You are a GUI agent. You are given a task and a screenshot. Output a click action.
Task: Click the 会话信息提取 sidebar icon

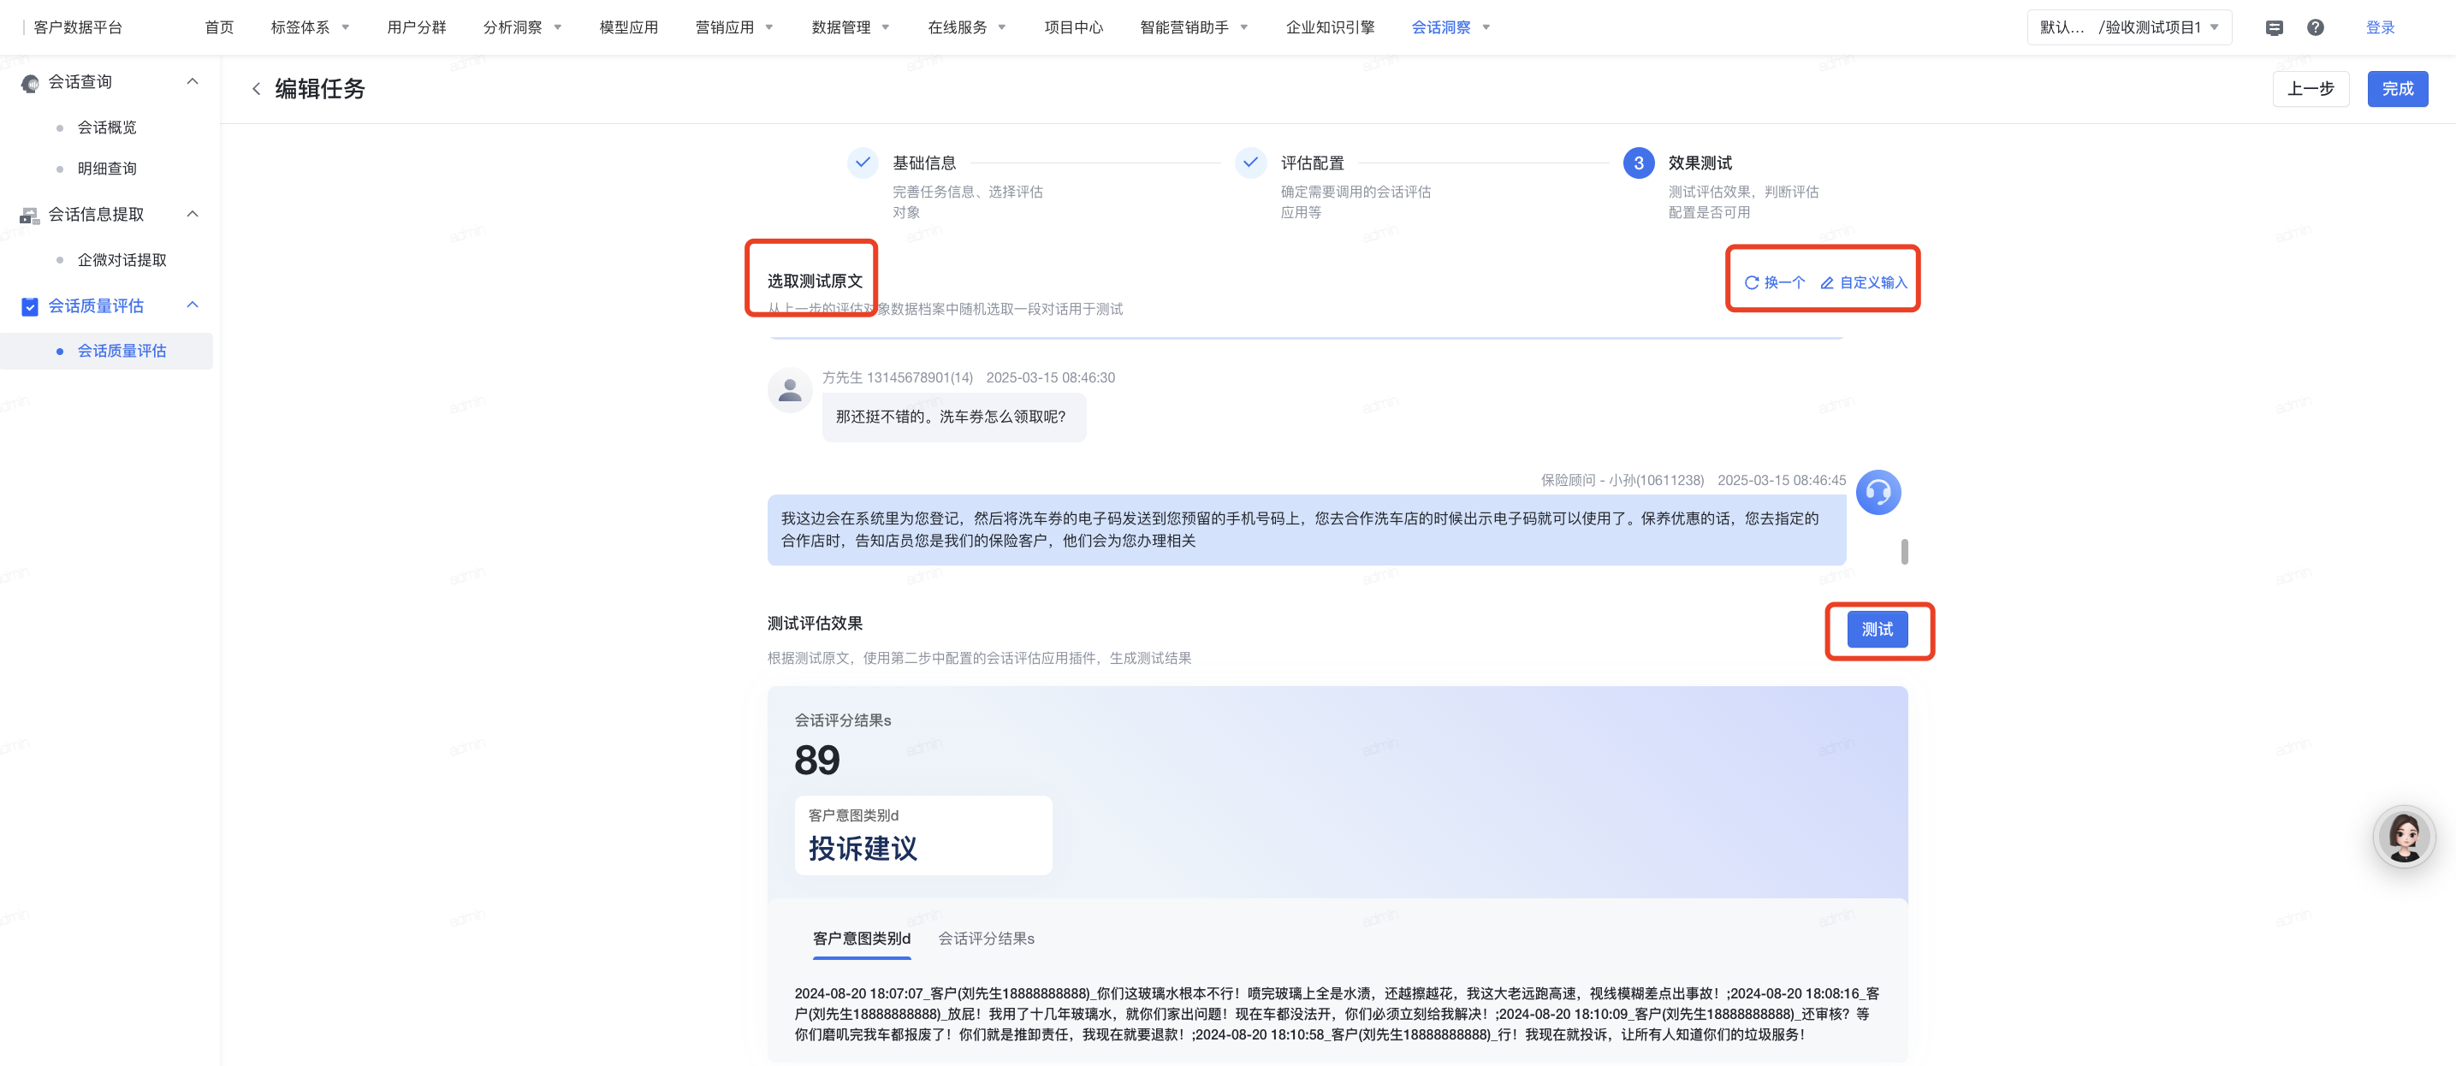click(30, 216)
